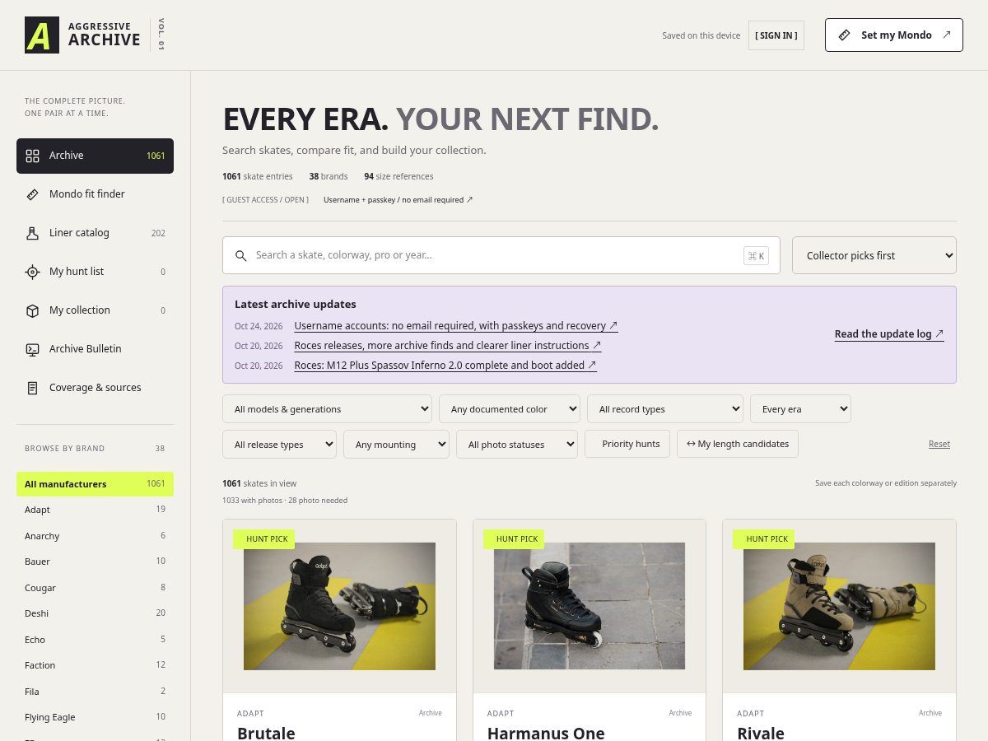
Task: Click the My collection box icon
Action: point(33,310)
